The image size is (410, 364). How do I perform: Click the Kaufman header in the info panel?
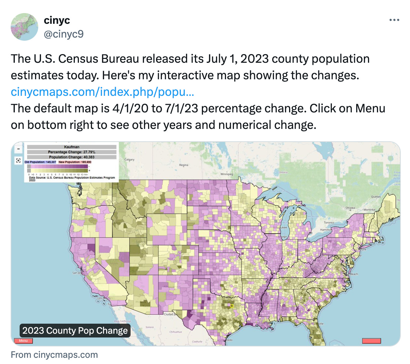click(71, 147)
